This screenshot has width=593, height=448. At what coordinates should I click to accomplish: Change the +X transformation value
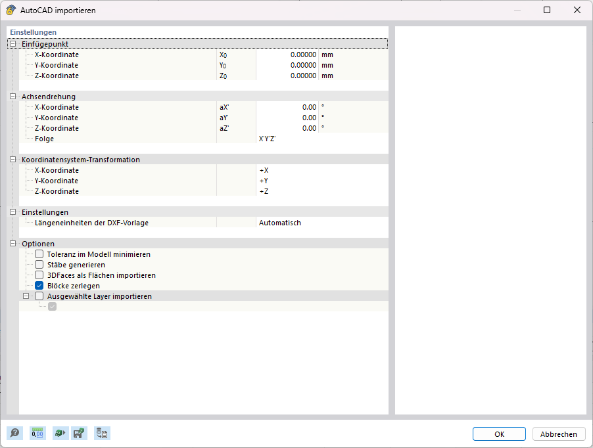[322, 170]
